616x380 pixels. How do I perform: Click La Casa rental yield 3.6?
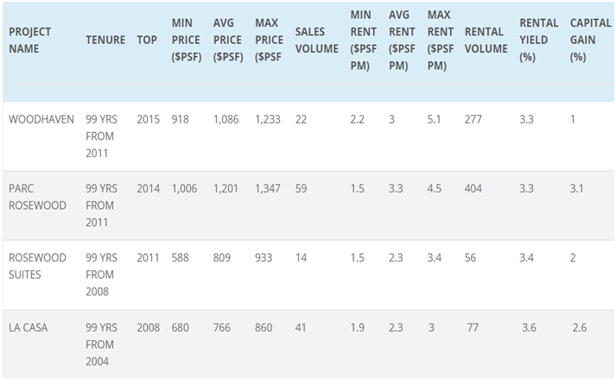click(529, 328)
